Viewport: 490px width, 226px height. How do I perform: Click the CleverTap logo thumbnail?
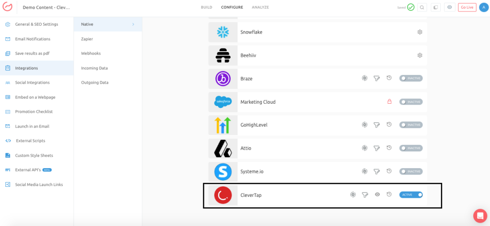223,195
